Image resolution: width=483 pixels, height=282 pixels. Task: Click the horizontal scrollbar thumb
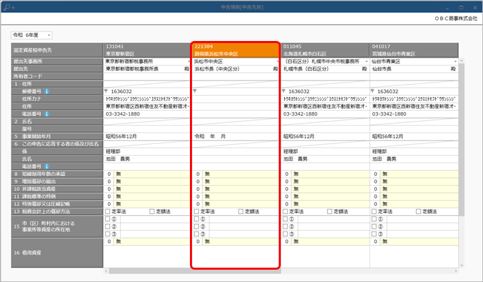[195, 271]
